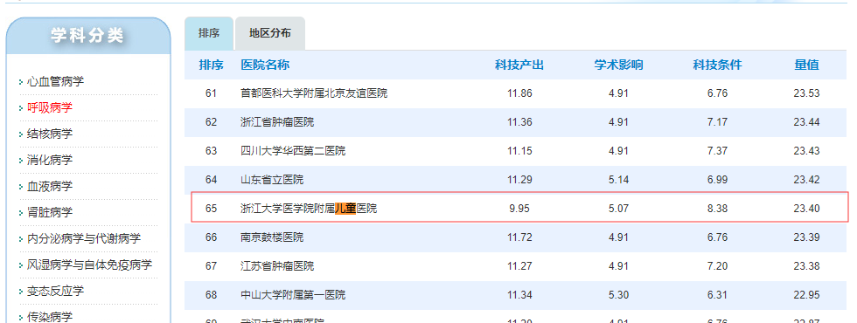Screen dimensions: 857x323
Task: Pick 内分泌病学与代谢病学 from the sidebar
Action: [x=84, y=239]
